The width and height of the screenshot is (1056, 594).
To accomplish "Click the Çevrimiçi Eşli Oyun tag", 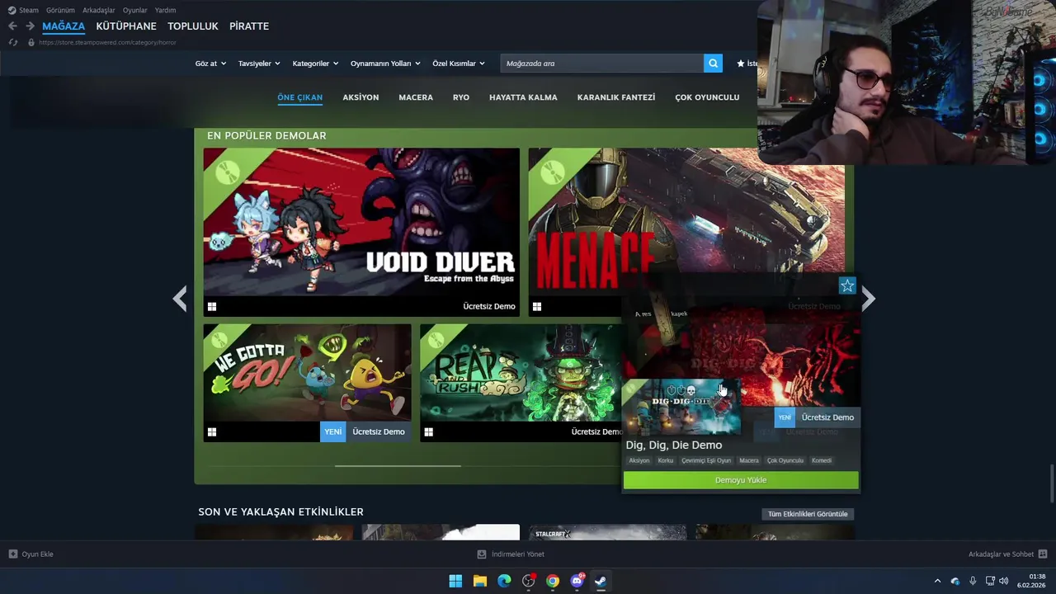I will tap(706, 460).
